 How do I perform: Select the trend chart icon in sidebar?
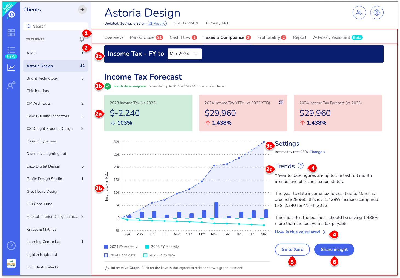(11, 68)
